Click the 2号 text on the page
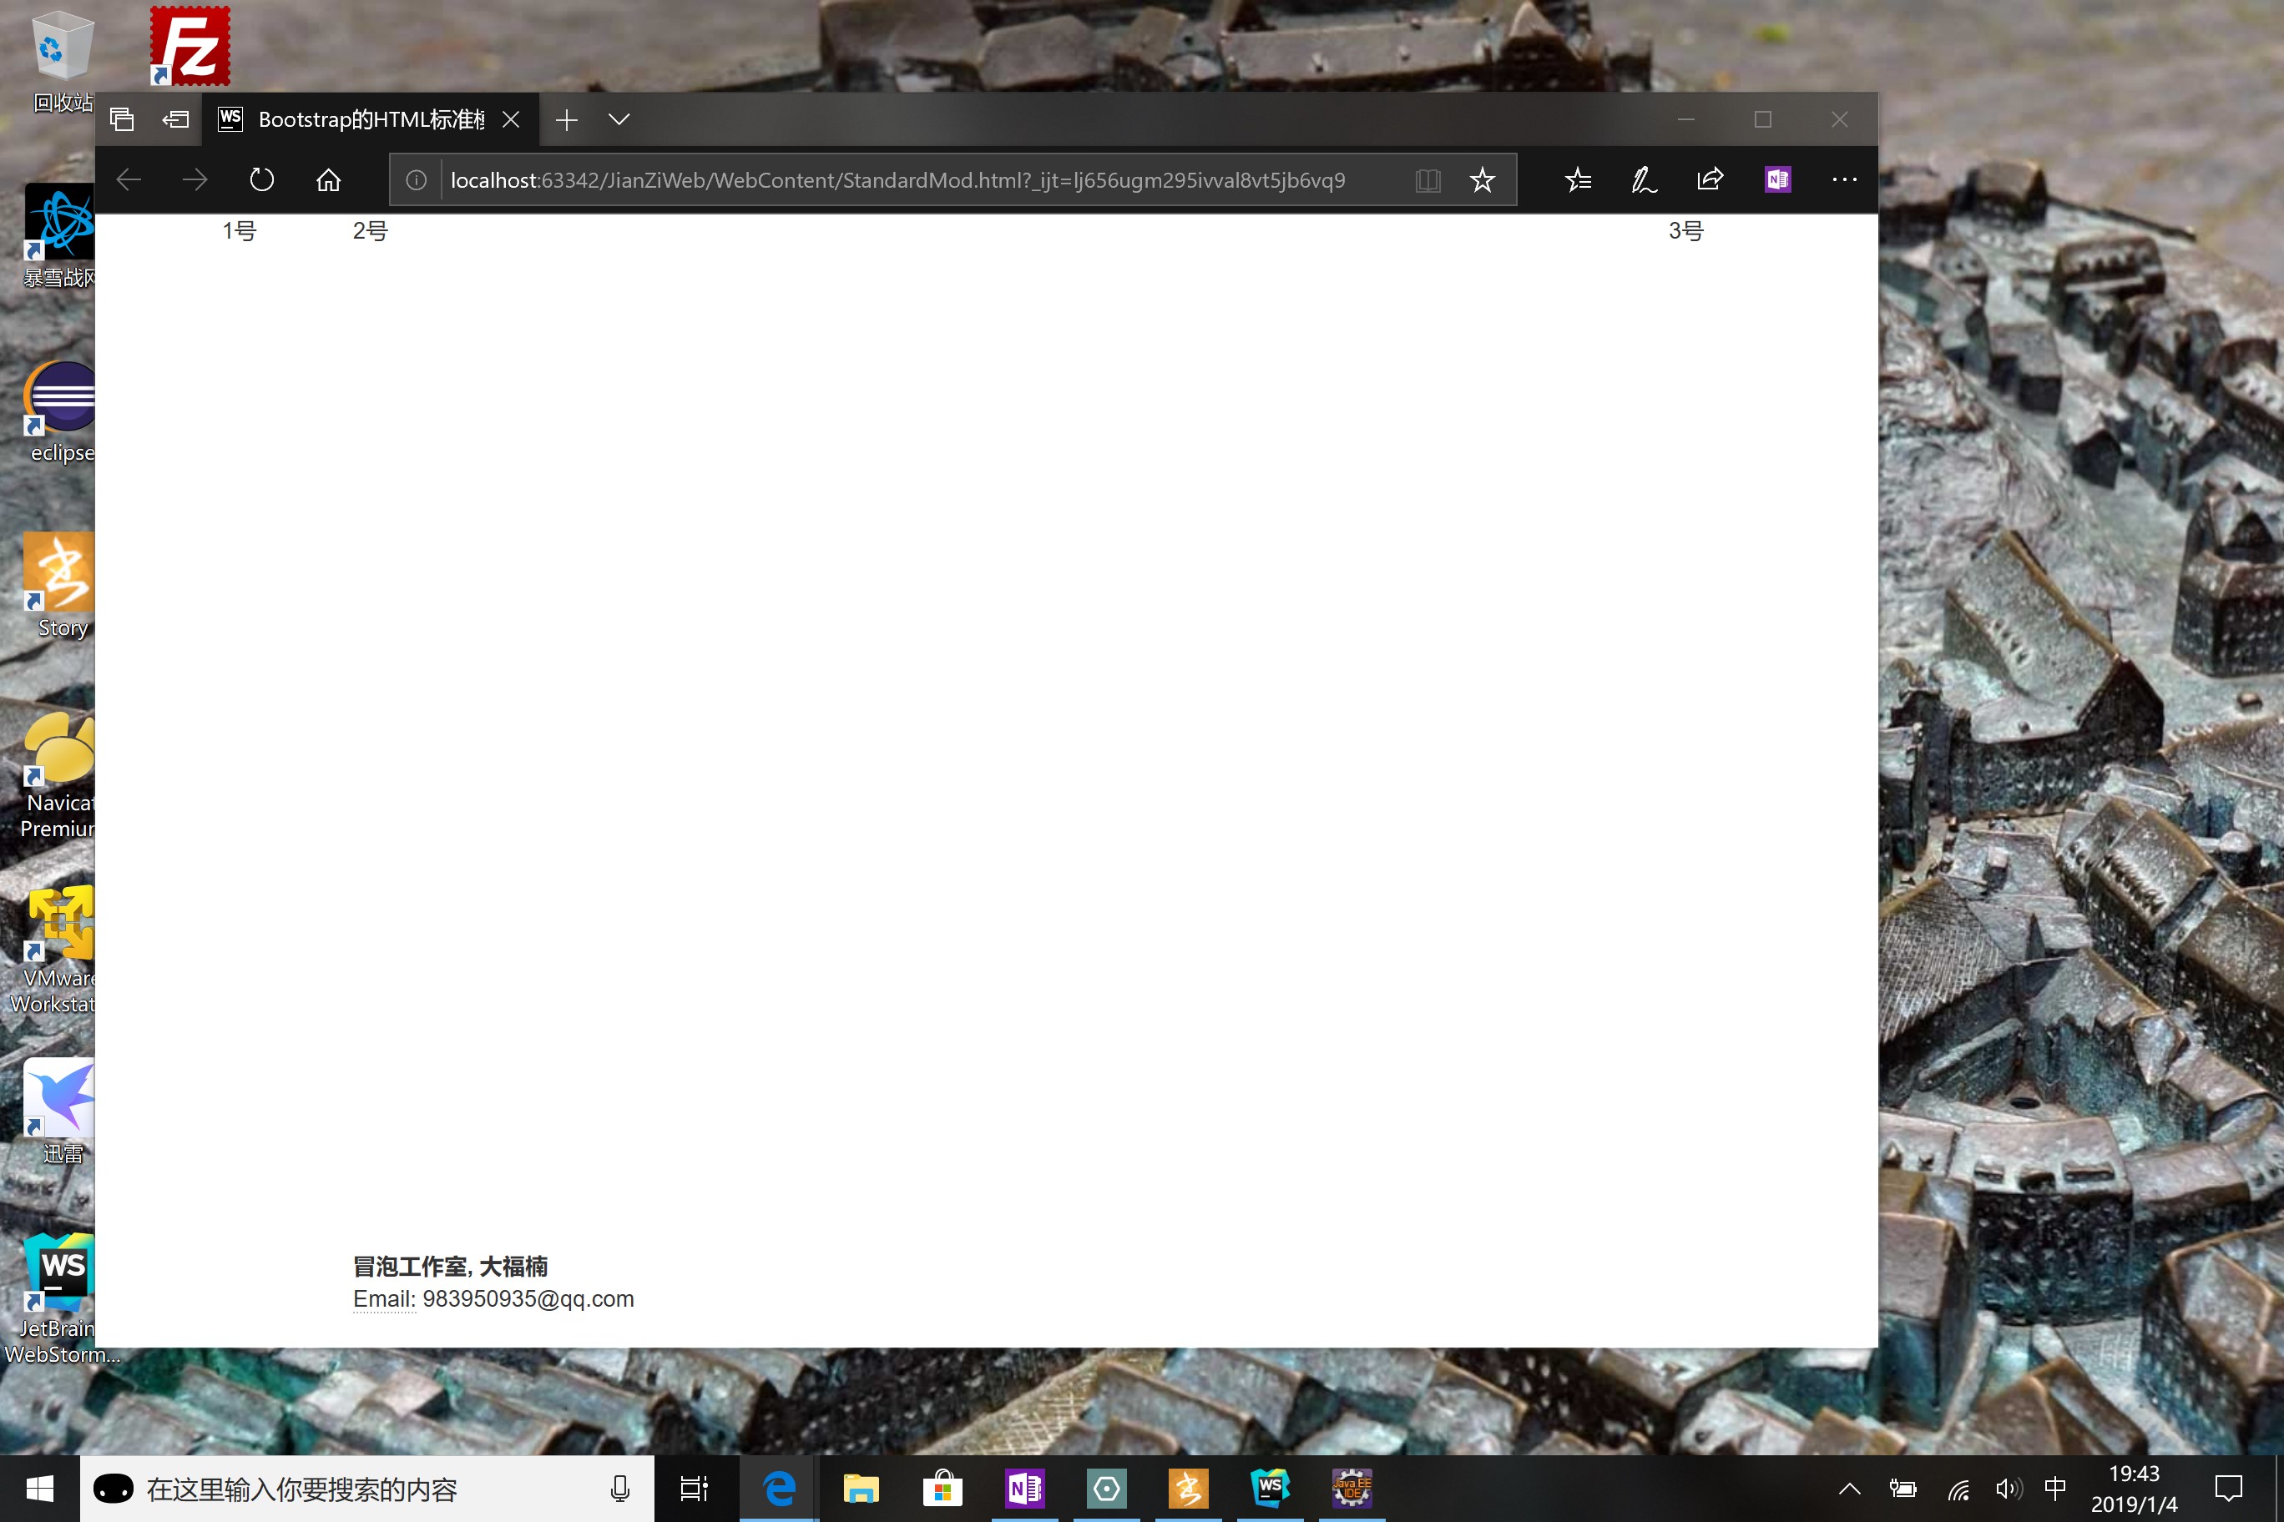 370,231
